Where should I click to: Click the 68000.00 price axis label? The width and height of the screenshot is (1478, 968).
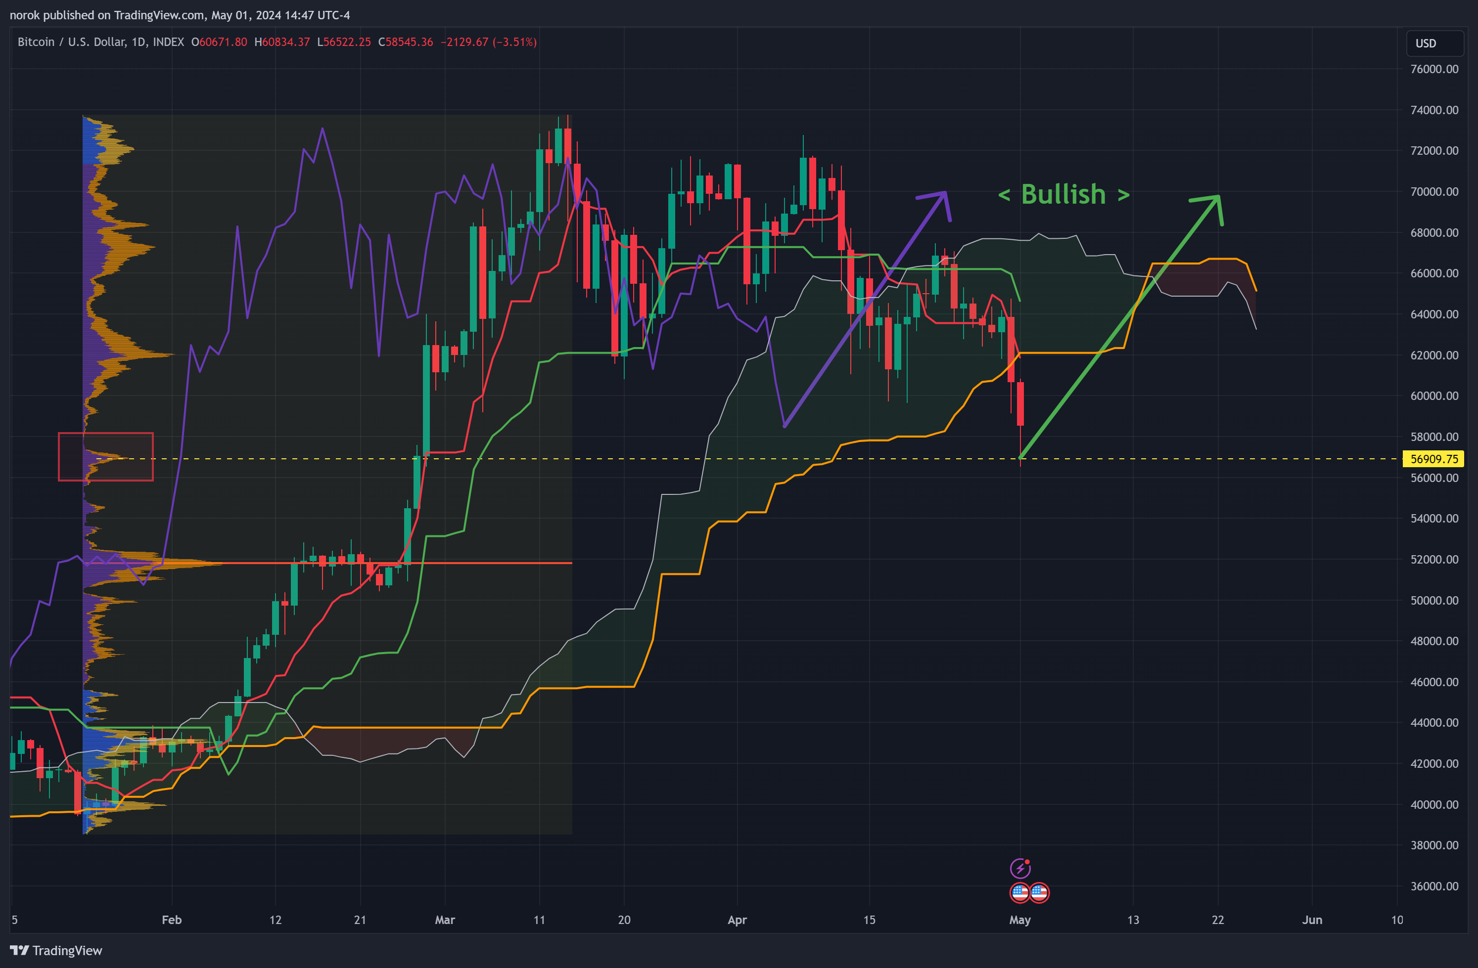(x=1434, y=233)
